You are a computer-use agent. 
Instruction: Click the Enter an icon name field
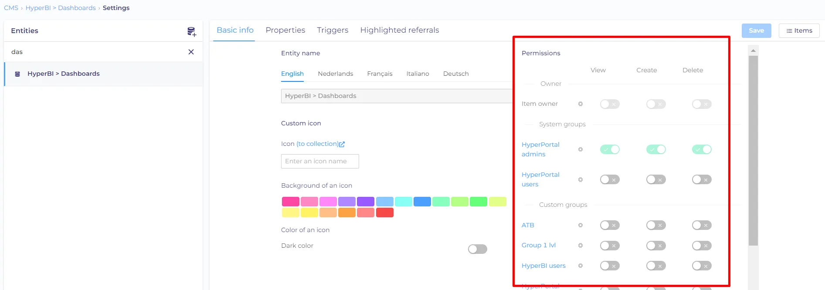[x=320, y=161]
